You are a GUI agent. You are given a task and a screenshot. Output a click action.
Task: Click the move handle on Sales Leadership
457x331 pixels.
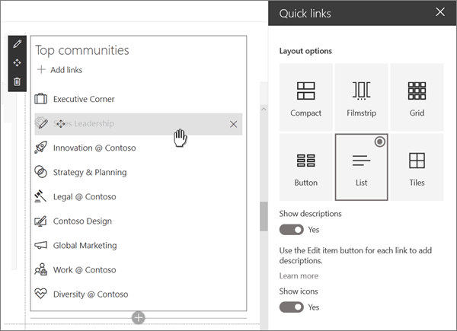tap(60, 124)
